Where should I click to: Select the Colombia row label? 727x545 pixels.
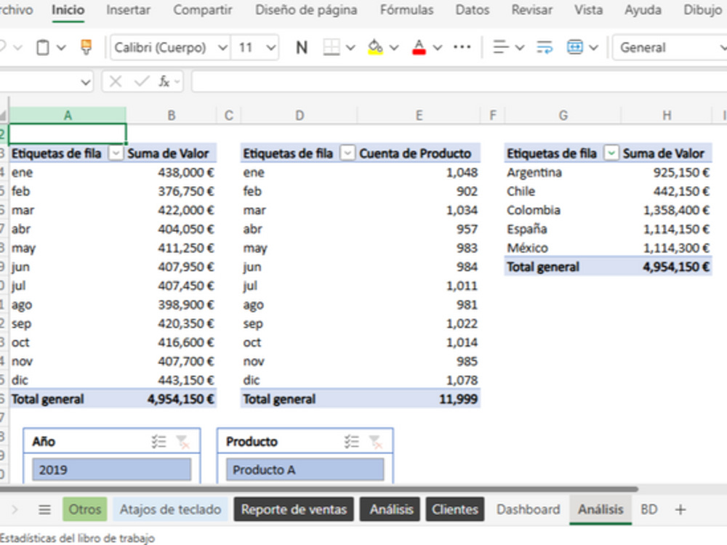533,210
